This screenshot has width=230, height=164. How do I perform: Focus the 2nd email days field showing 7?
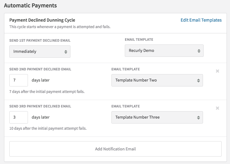pos(19,80)
